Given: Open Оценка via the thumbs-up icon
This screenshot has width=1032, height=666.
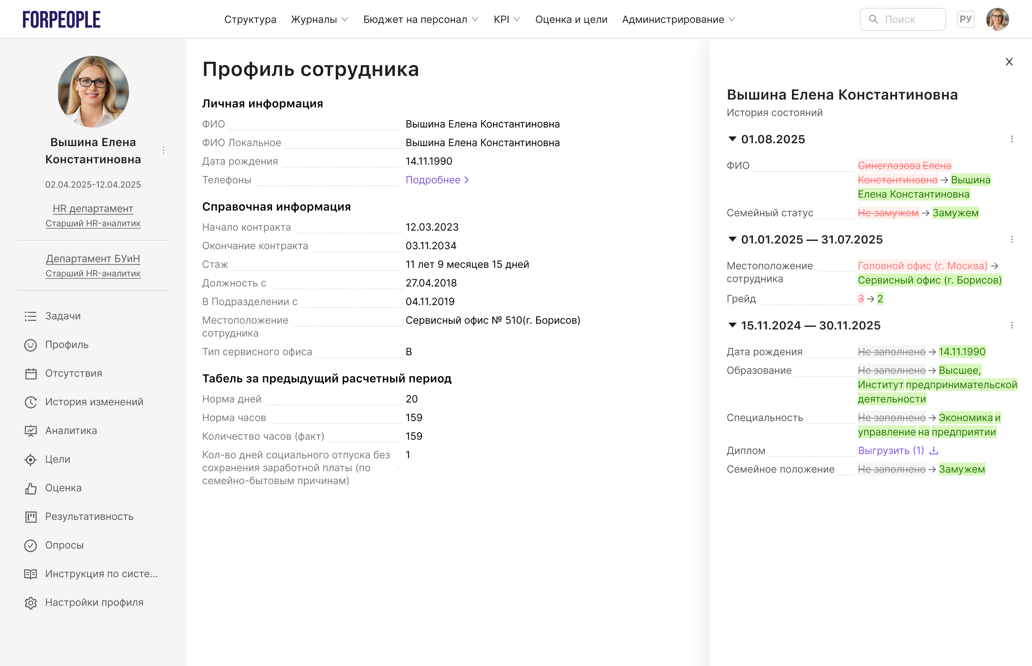Looking at the screenshot, I should pyautogui.click(x=30, y=488).
